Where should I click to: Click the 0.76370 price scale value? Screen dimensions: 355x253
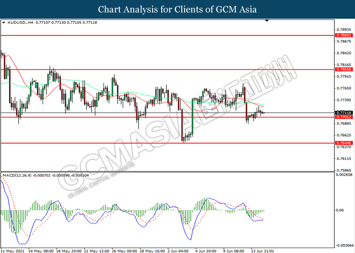pyautogui.click(x=344, y=147)
